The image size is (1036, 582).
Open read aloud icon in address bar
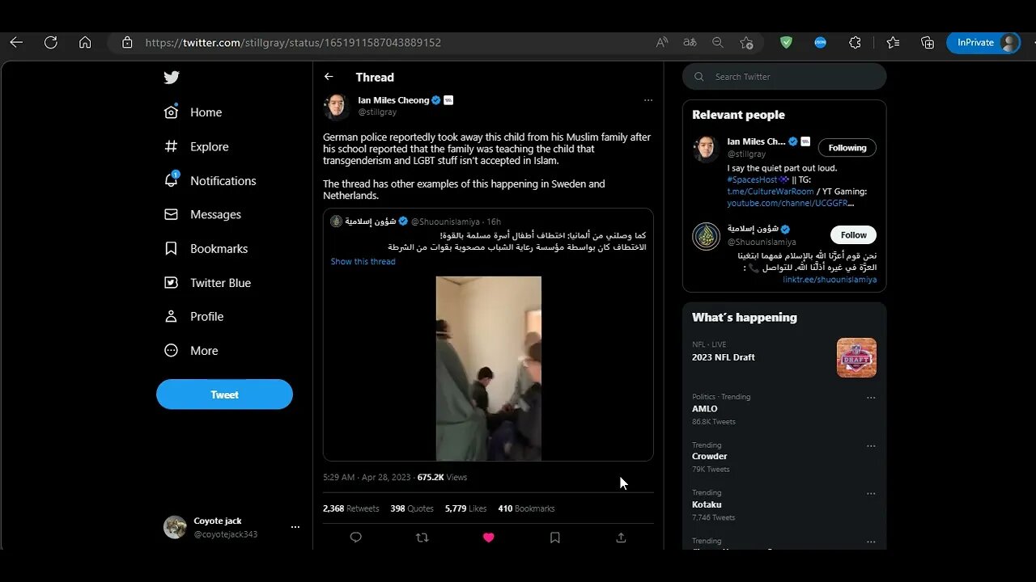click(x=662, y=43)
